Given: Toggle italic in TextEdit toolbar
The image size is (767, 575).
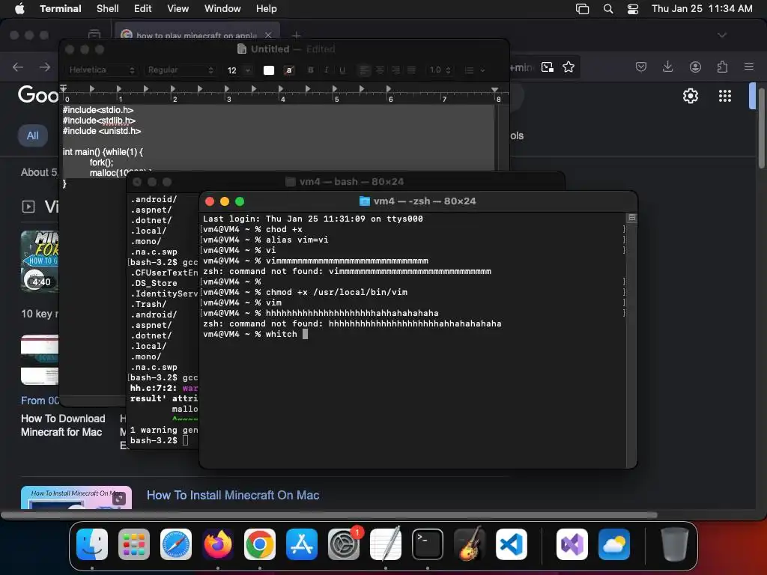Looking at the screenshot, I should click(x=327, y=70).
